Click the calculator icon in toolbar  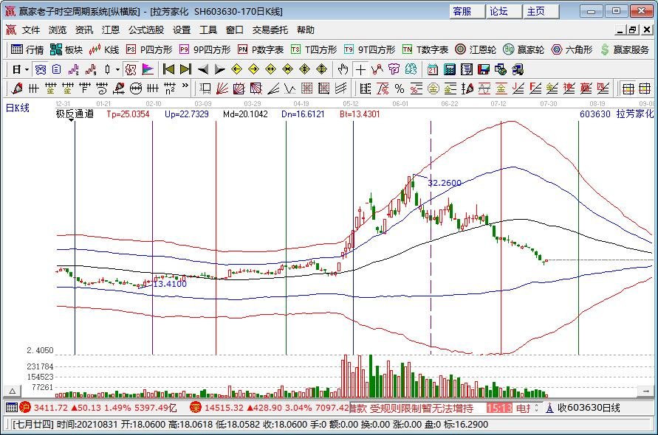coord(449,69)
